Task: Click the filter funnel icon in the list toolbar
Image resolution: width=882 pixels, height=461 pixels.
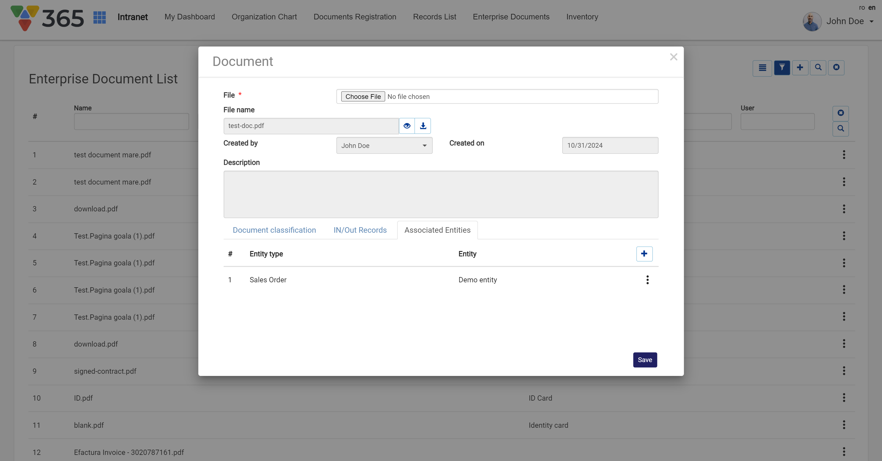Action: pos(782,67)
